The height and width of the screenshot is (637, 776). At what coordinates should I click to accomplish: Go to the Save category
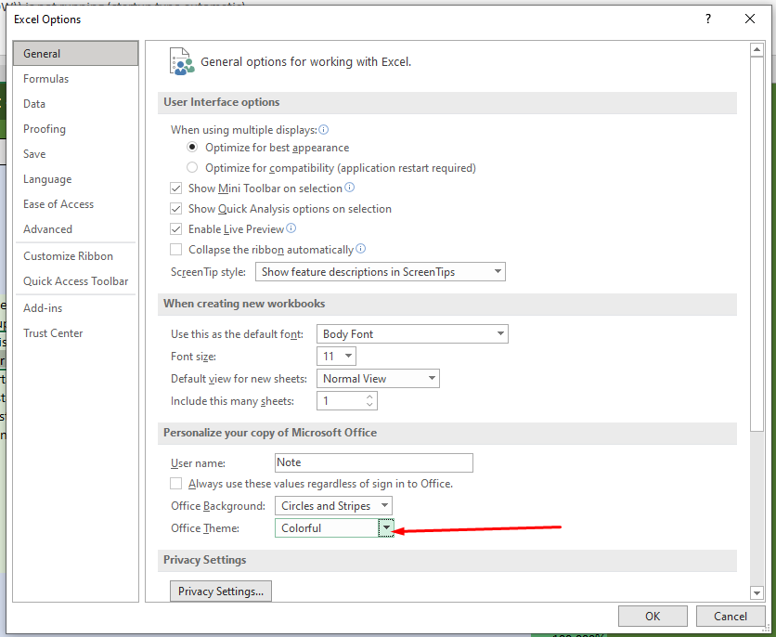pyautogui.click(x=76, y=154)
